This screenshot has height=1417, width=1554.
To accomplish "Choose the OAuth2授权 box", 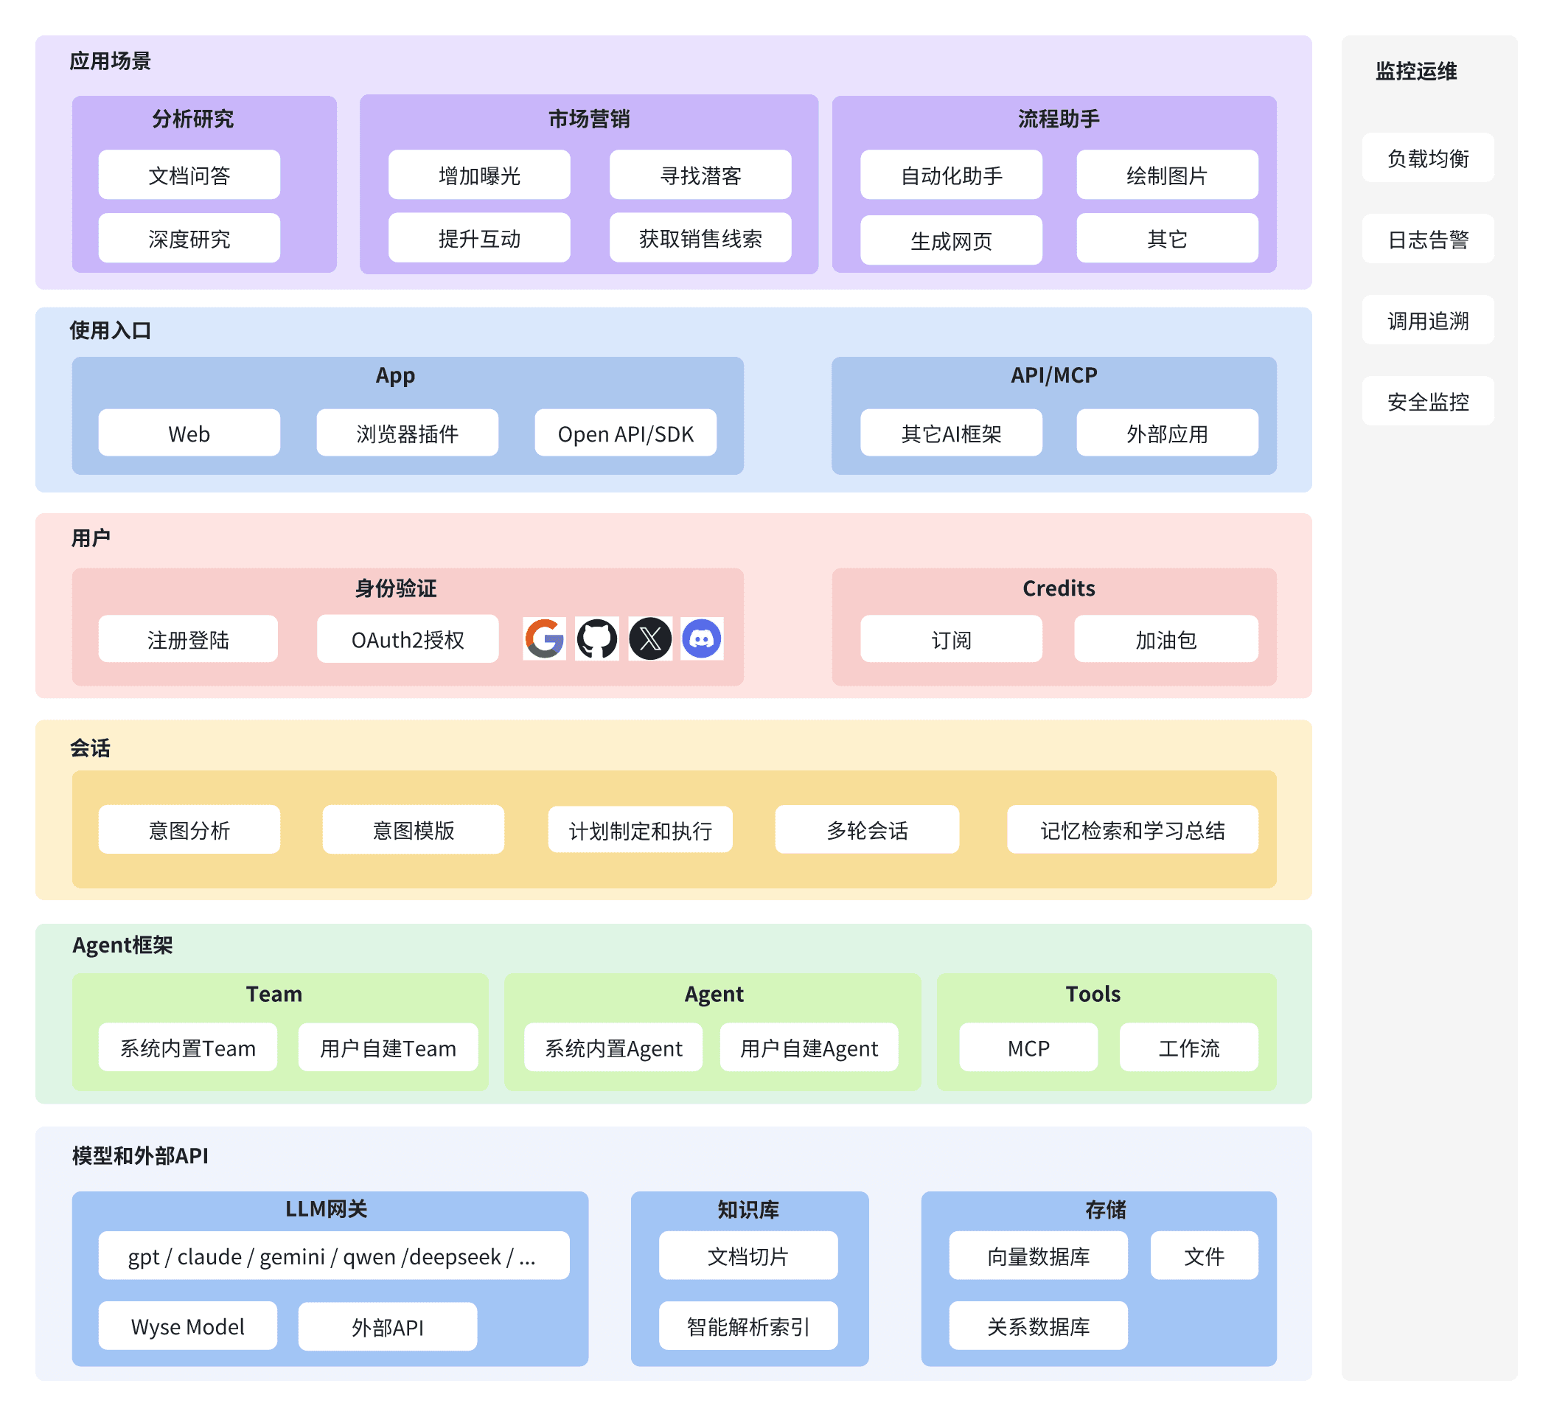I will (x=407, y=640).
